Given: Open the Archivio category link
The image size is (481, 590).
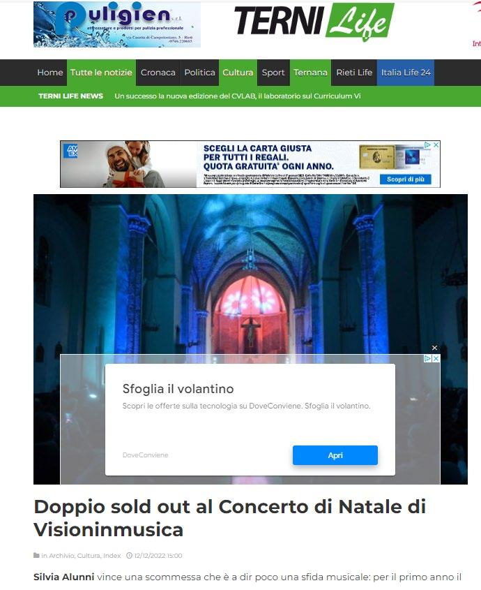Looking at the screenshot, I should tap(62, 555).
